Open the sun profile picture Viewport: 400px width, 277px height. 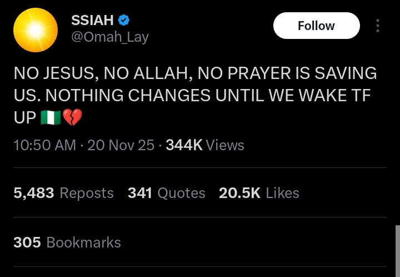coord(36,31)
